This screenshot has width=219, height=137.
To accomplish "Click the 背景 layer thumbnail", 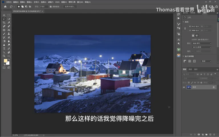I will point(189,87).
